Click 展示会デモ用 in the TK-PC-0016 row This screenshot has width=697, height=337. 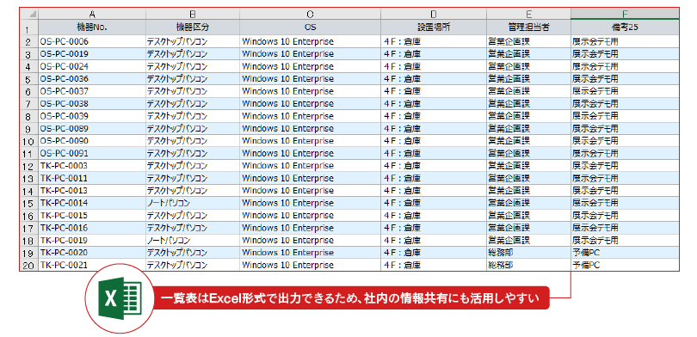[x=595, y=228]
